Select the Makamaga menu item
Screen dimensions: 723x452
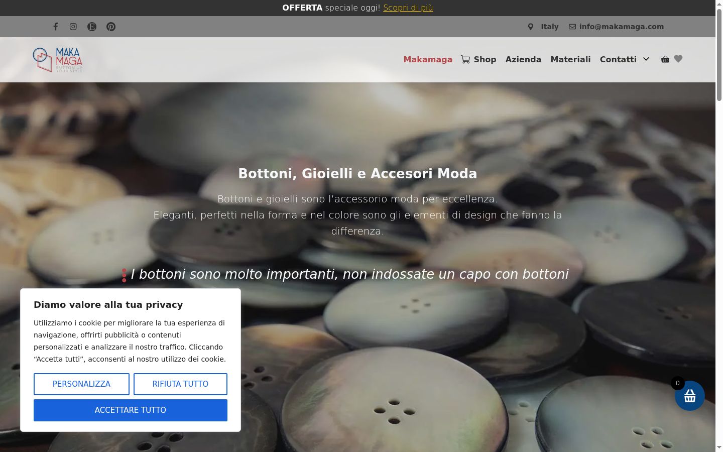click(x=428, y=59)
